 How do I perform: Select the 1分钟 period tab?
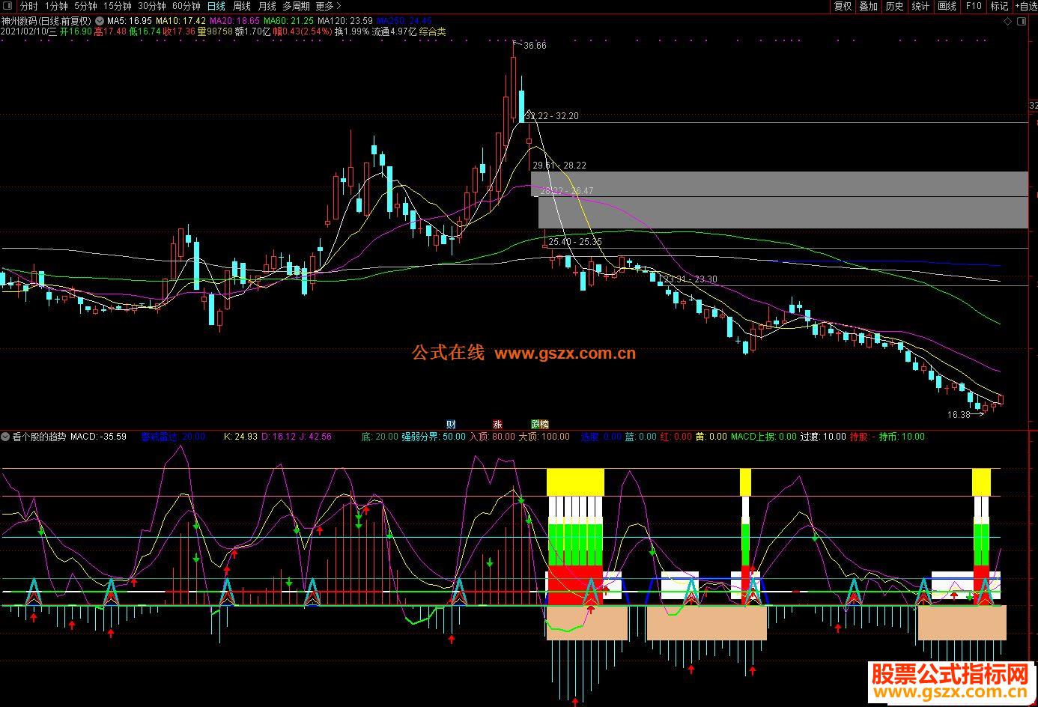(56, 6)
